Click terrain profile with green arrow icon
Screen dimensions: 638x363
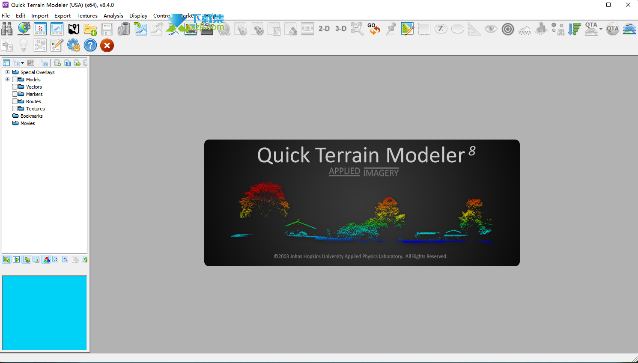coord(140,29)
